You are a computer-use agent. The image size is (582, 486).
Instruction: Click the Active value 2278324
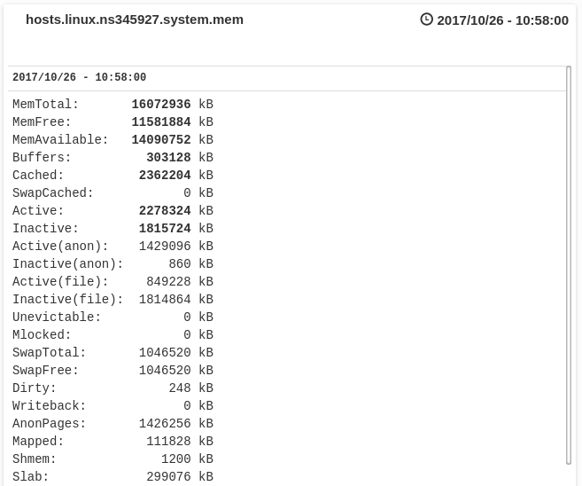[x=165, y=211]
